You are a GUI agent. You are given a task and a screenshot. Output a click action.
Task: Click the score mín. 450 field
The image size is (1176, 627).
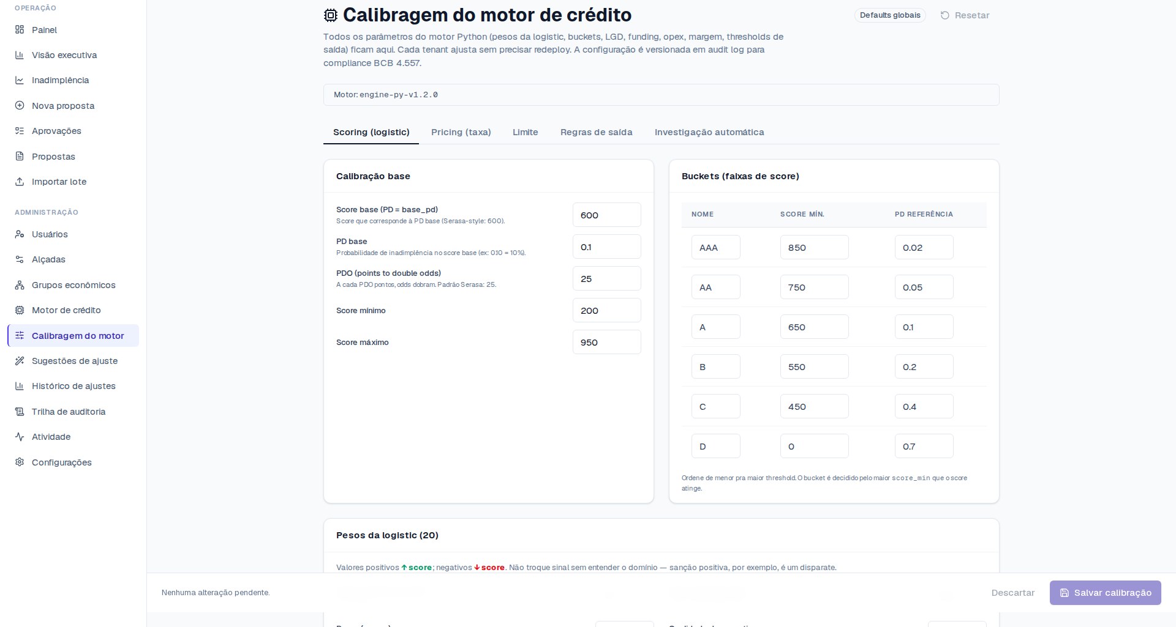click(x=815, y=407)
